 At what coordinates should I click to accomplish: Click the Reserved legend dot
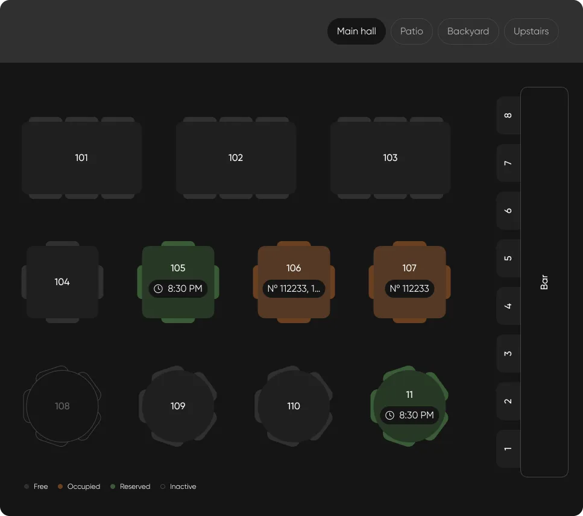click(x=113, y=486)
